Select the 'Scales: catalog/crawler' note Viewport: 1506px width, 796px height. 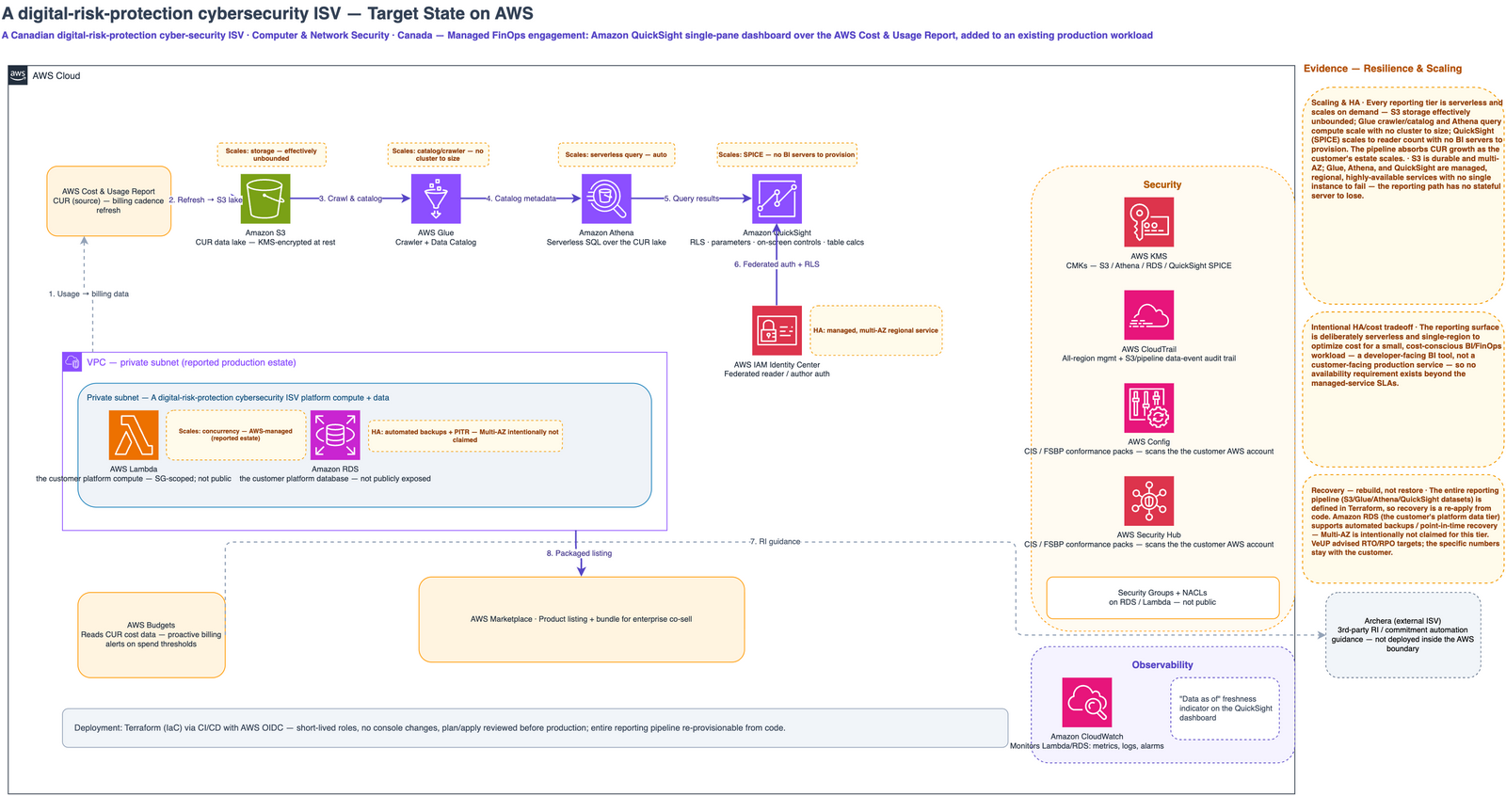pos(438,154)
